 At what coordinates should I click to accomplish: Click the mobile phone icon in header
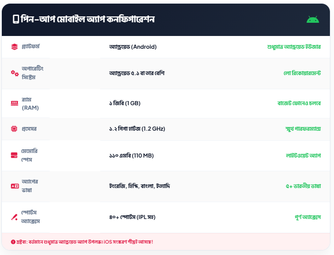pyautogui.click(x=15, y=19)
